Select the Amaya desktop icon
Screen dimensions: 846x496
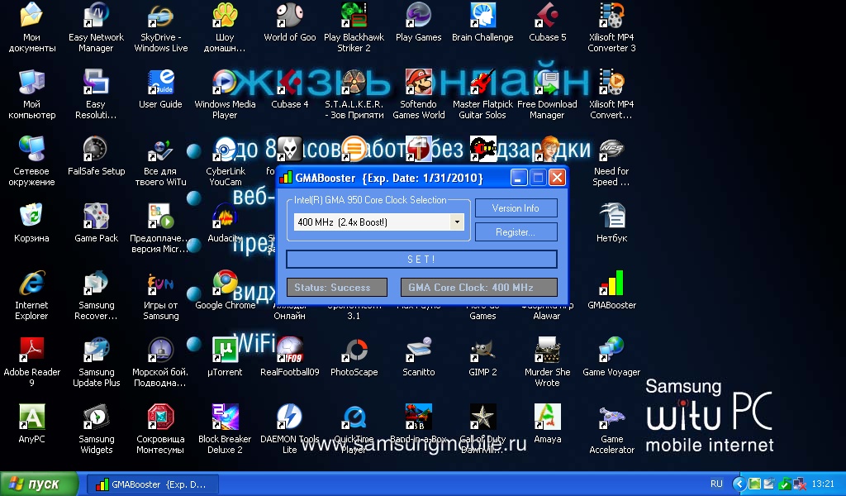coord(548,417)
